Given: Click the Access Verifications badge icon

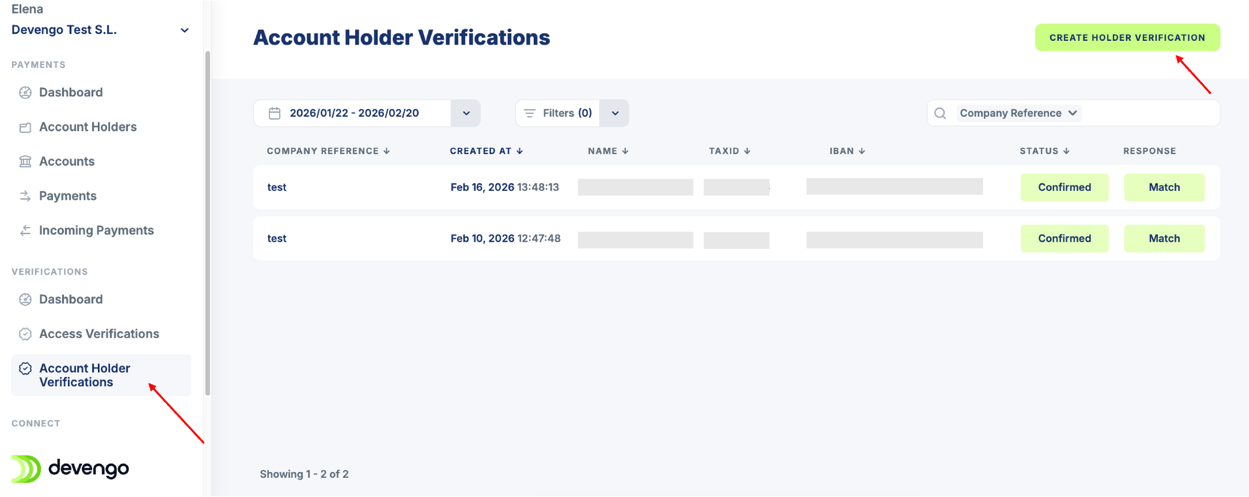Looking at the screenshot, I should pos(25,334).
